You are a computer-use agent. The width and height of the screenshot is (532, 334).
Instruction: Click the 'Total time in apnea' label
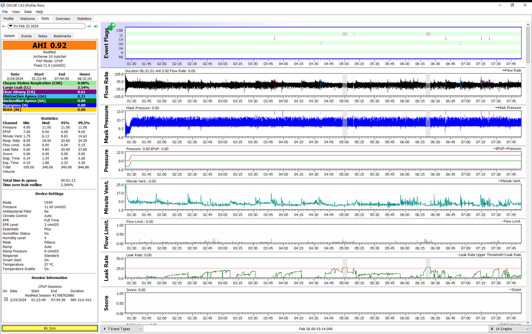(20, 181)
